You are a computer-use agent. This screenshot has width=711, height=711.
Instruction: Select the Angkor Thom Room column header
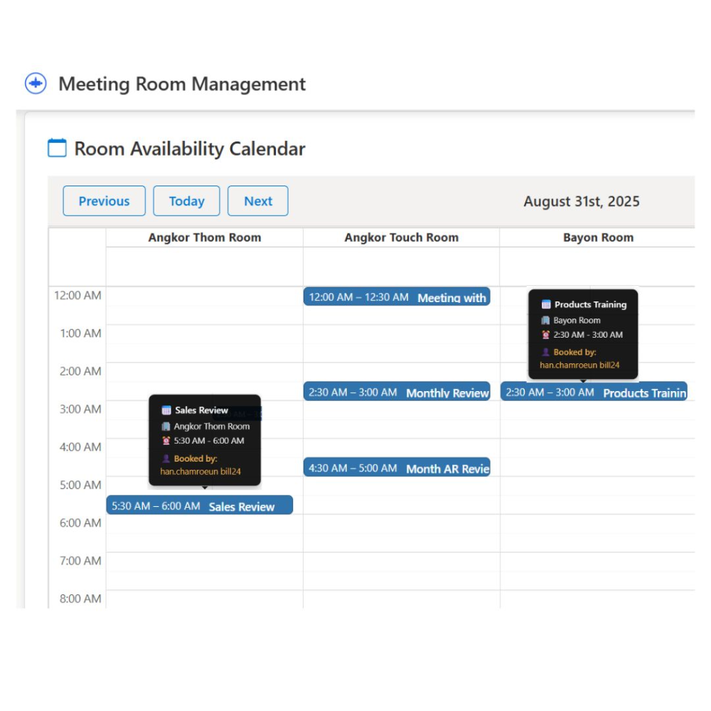pos(204,237)
